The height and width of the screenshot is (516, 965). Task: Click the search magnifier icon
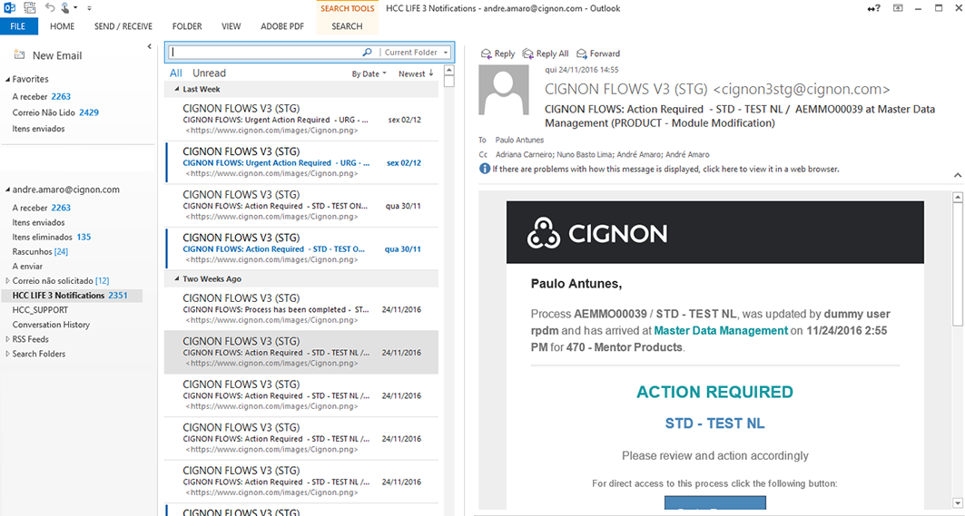[x=368, y=53]
